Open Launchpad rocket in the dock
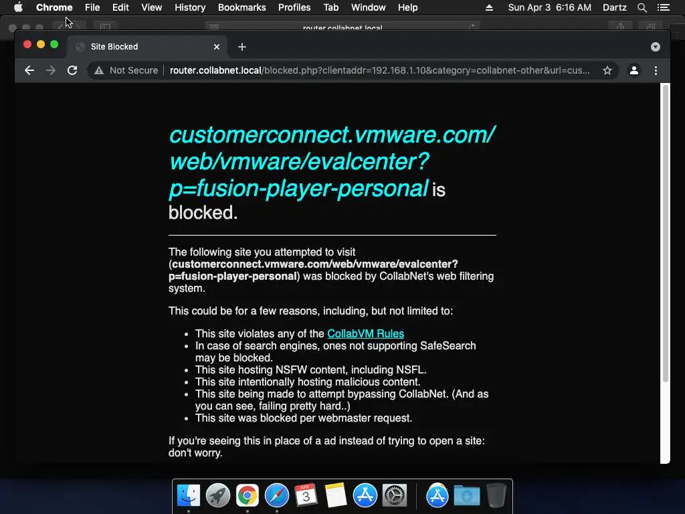685x514 pixels. pyautogui.click(x=217, y=496)
